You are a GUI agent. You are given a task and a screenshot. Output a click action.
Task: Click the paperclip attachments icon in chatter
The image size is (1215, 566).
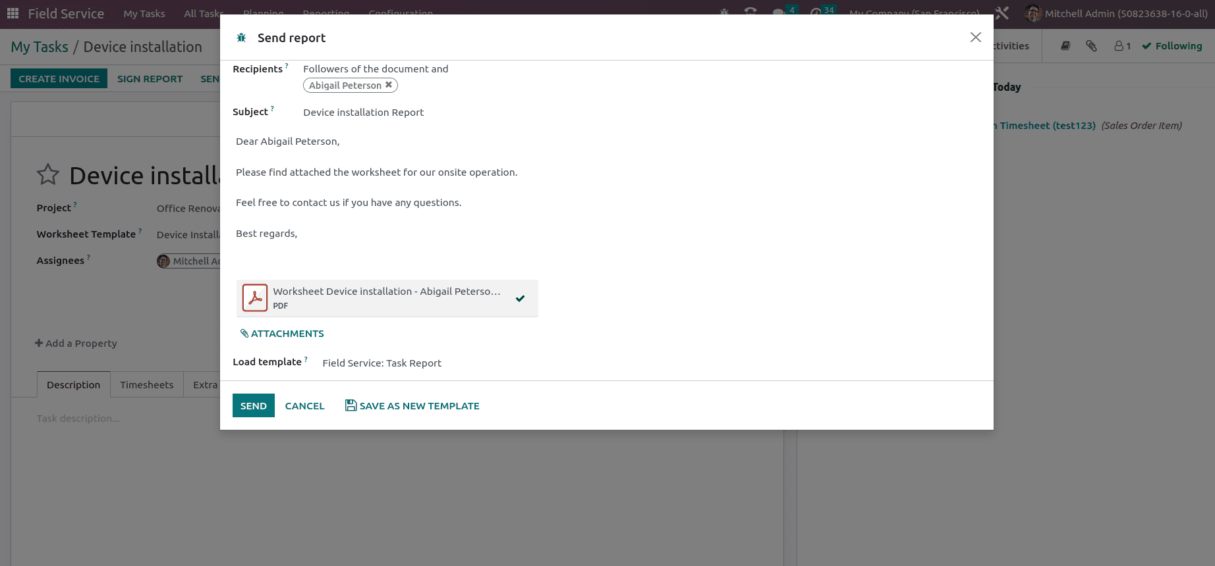coord(1091,46)
